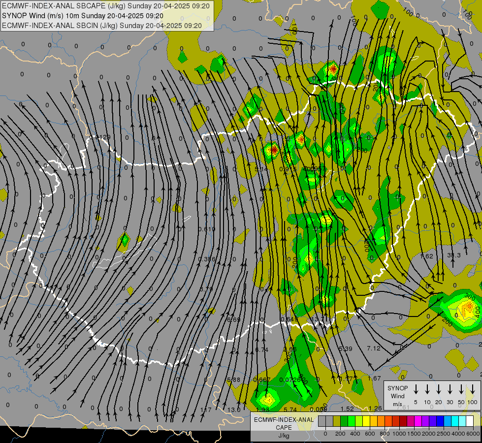Pick the pure yellow swatch in CAPE scale
This screenshot has width=482, height=443.
point(366,421)
